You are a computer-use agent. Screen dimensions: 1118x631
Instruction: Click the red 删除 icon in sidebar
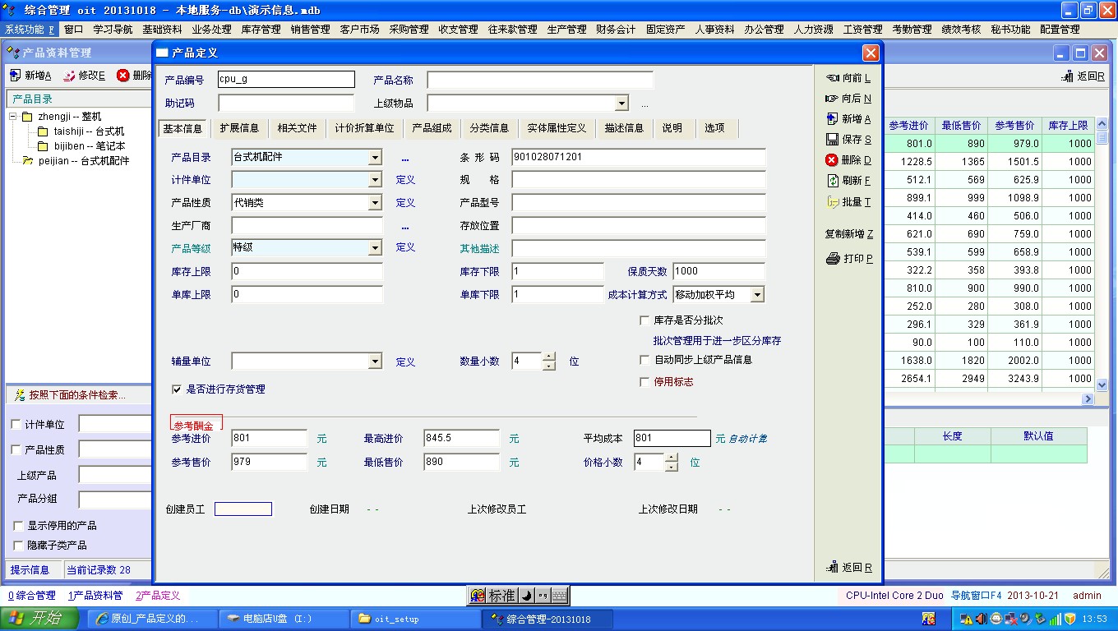pos(832,160)
